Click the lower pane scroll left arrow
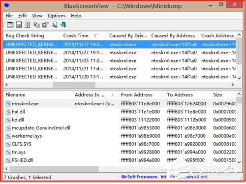Image resolution: width=246 pixels, height=184 pixels. (x=6, y=169)
